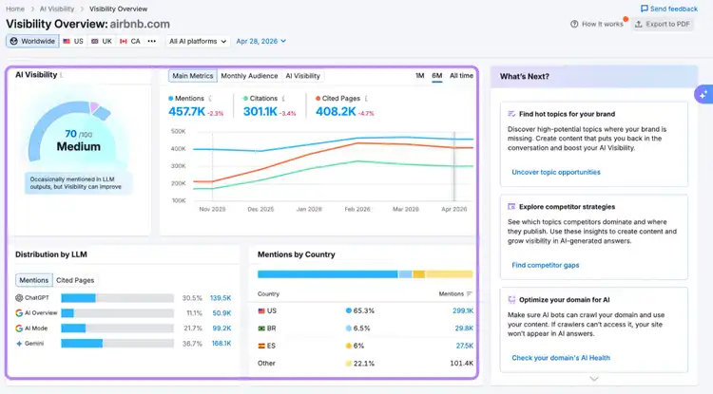This screenshot has width=713, height=394.
Task: Click the Gemini distribution bar
Action: (117, 344)
